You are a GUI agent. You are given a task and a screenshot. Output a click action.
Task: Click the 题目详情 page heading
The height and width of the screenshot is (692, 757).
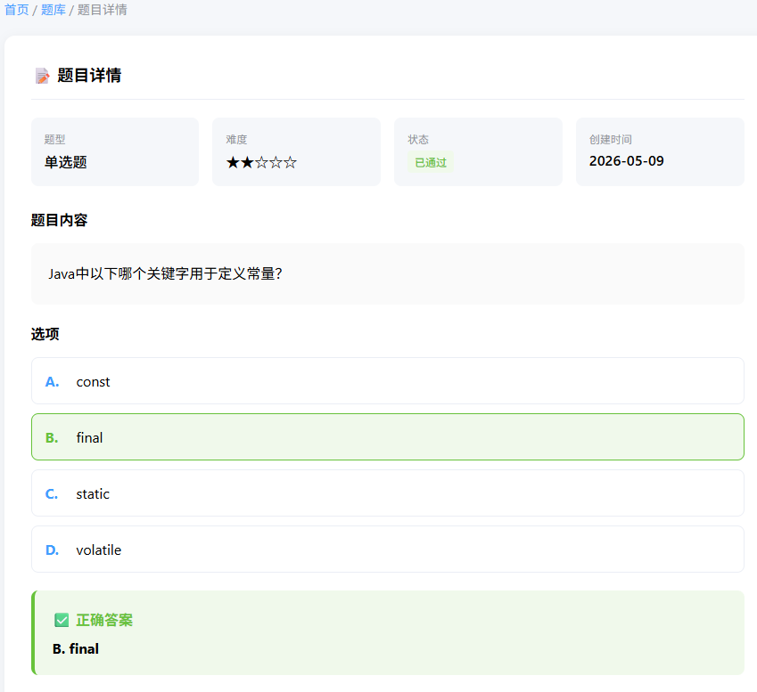tap(89, 75)
